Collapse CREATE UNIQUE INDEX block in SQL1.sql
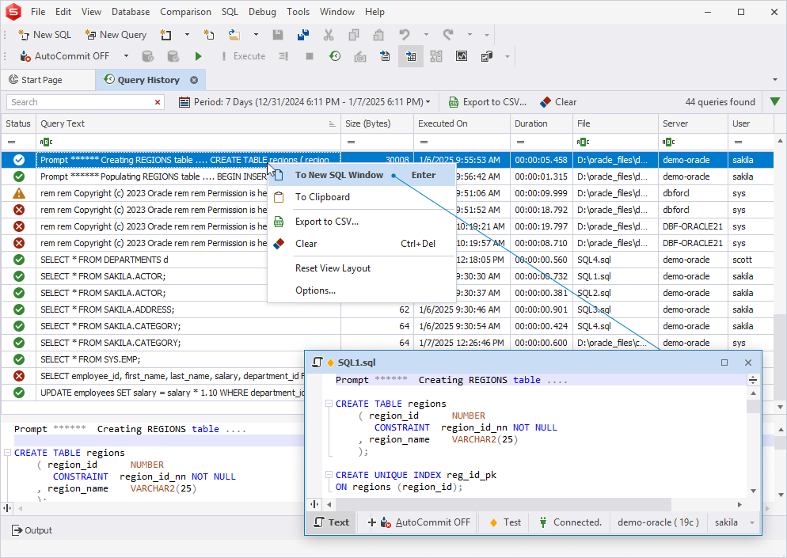 pos(329,475)
